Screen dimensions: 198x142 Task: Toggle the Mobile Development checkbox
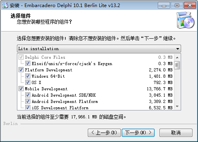click(x=21, y=89)
